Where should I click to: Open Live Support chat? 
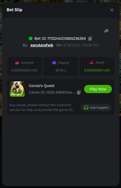coord(96,107)
